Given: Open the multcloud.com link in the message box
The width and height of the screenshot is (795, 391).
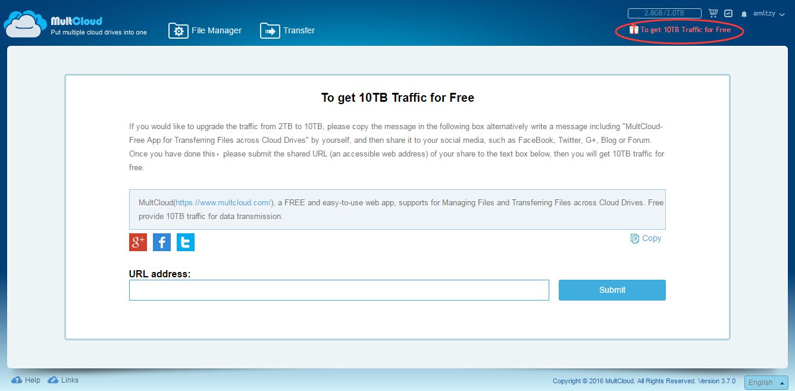Looking at the screenshot, I should coord(224,202).
